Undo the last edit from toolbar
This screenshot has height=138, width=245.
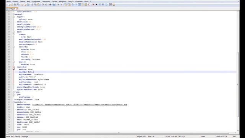tap(43, 5)
